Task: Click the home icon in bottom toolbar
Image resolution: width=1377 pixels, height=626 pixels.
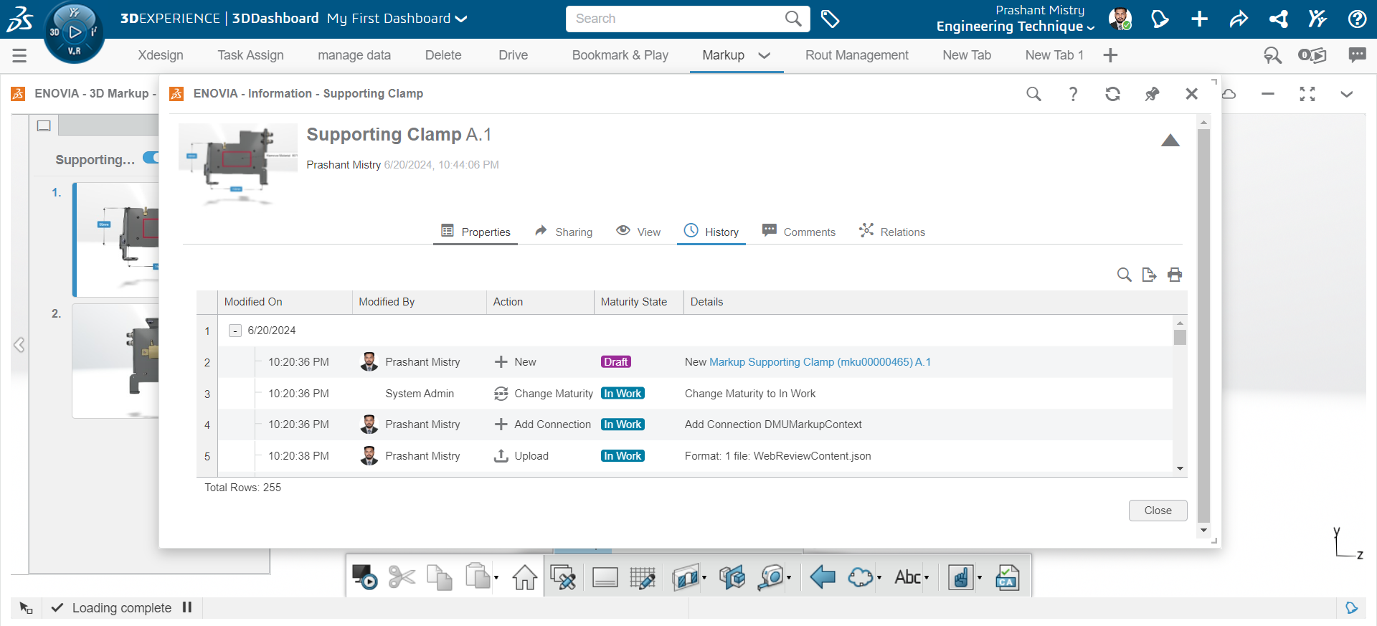Action: pos(524,577)
